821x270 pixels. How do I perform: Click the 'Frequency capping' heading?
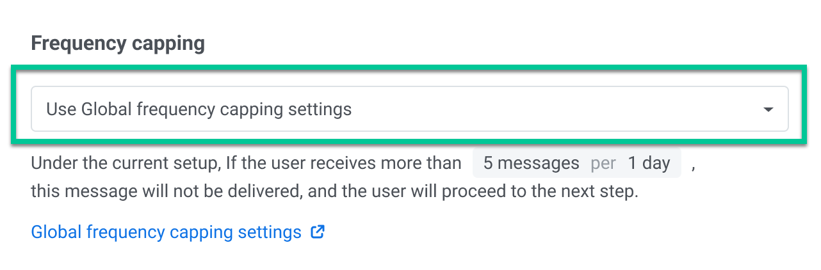coord(118,44)
